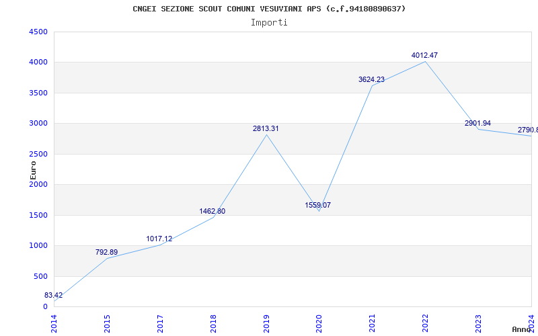538x336 pixels.
Task: Click the 1559.07 data label
Action: pos(317,205)
